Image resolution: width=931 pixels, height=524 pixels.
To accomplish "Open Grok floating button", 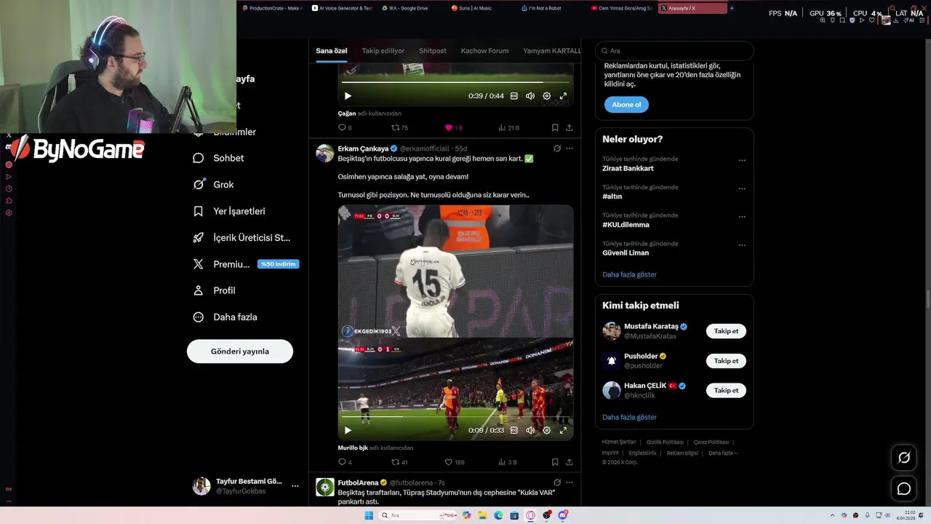I will point(904,458).
